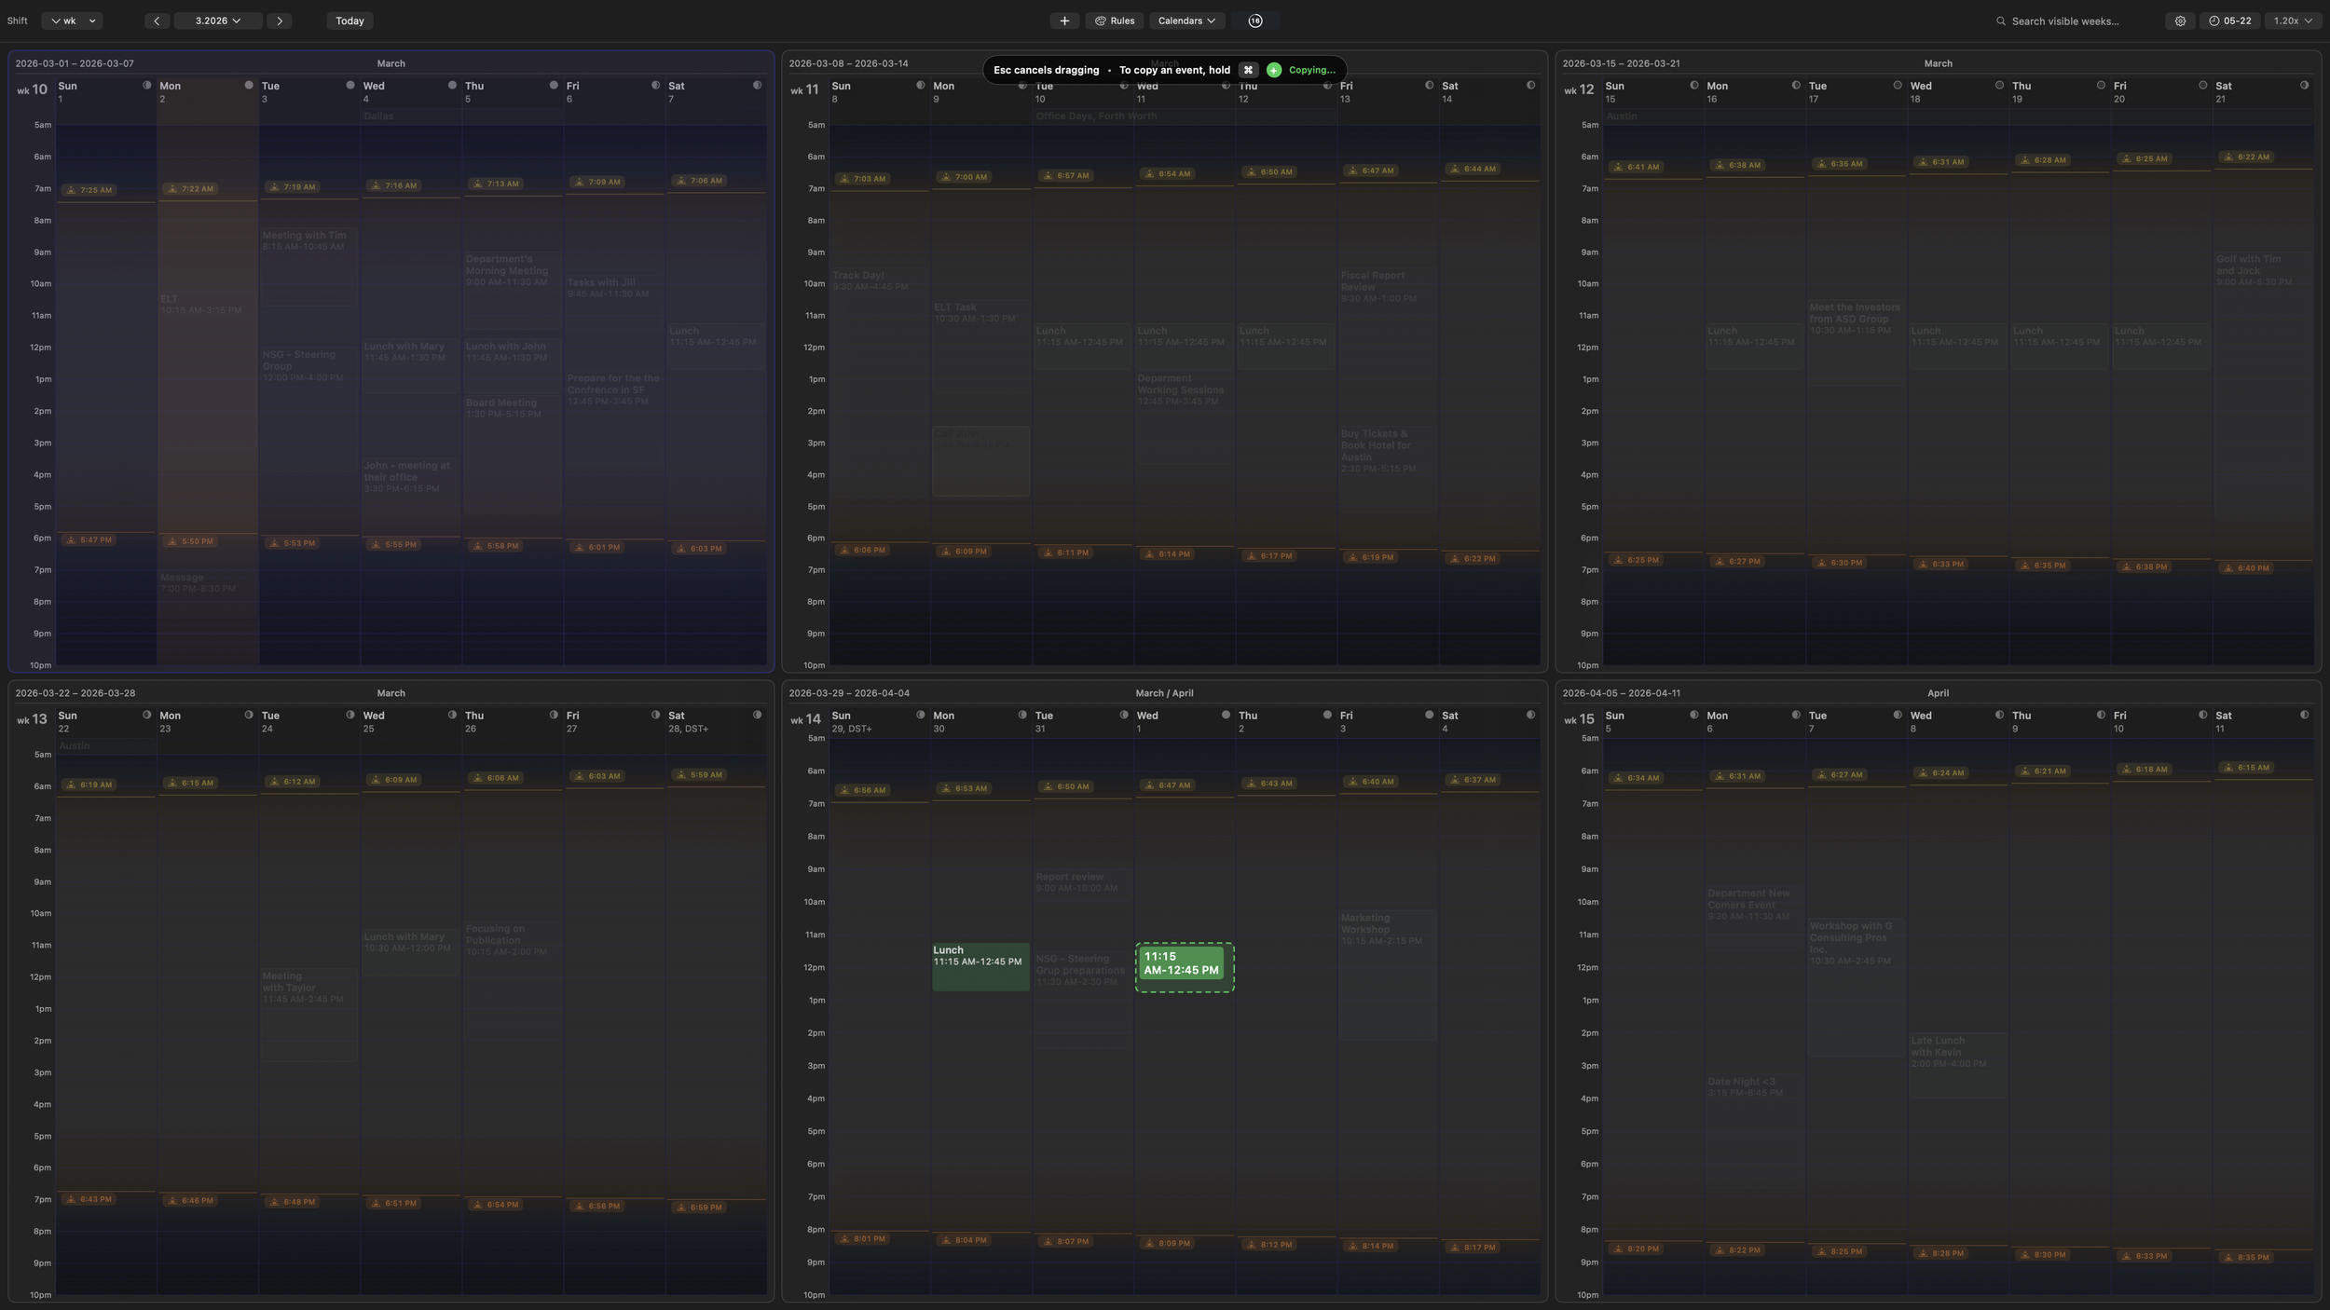The image size is (2330, 1310).
Task: Select the week 13 header label
Action: (x=33, y=719)
